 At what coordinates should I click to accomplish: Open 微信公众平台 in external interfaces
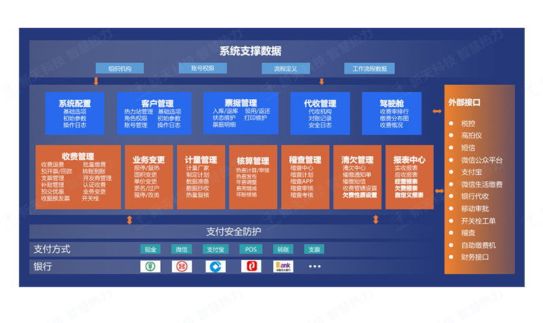[482, 160]
